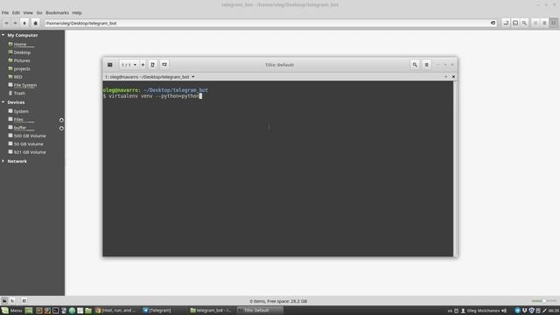The height and width of the screenshot is (315, 560).
Task: Close the terminal pane in Tilix
Action: 453,76
